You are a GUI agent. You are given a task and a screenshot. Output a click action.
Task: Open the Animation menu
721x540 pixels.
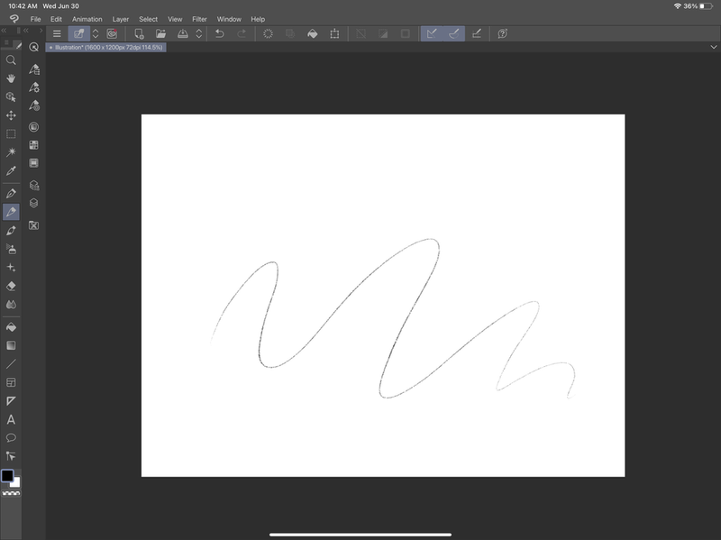(x=87, y=19)
